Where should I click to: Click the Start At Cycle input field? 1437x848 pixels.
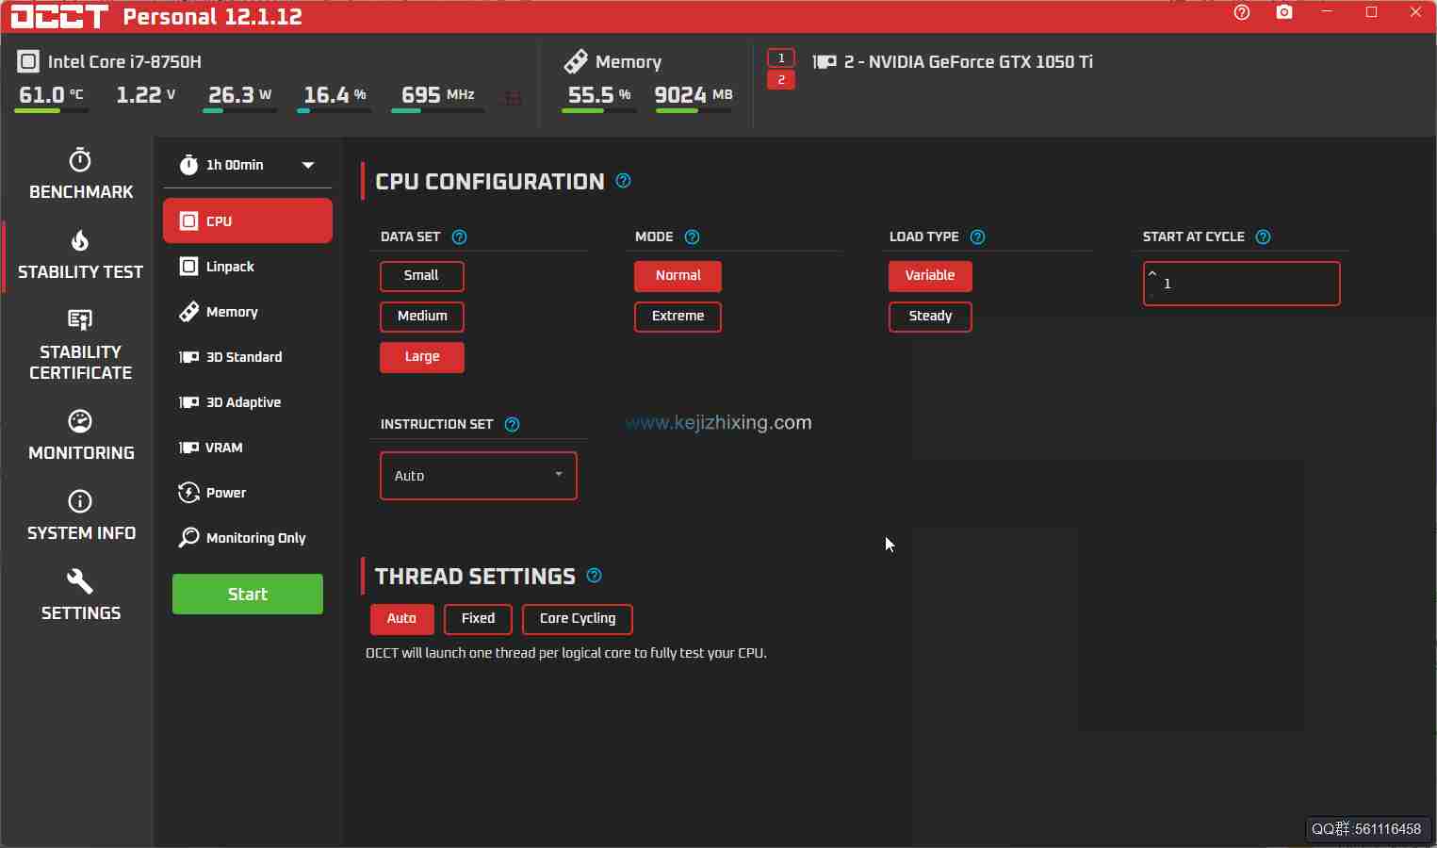coord(1241,283)
